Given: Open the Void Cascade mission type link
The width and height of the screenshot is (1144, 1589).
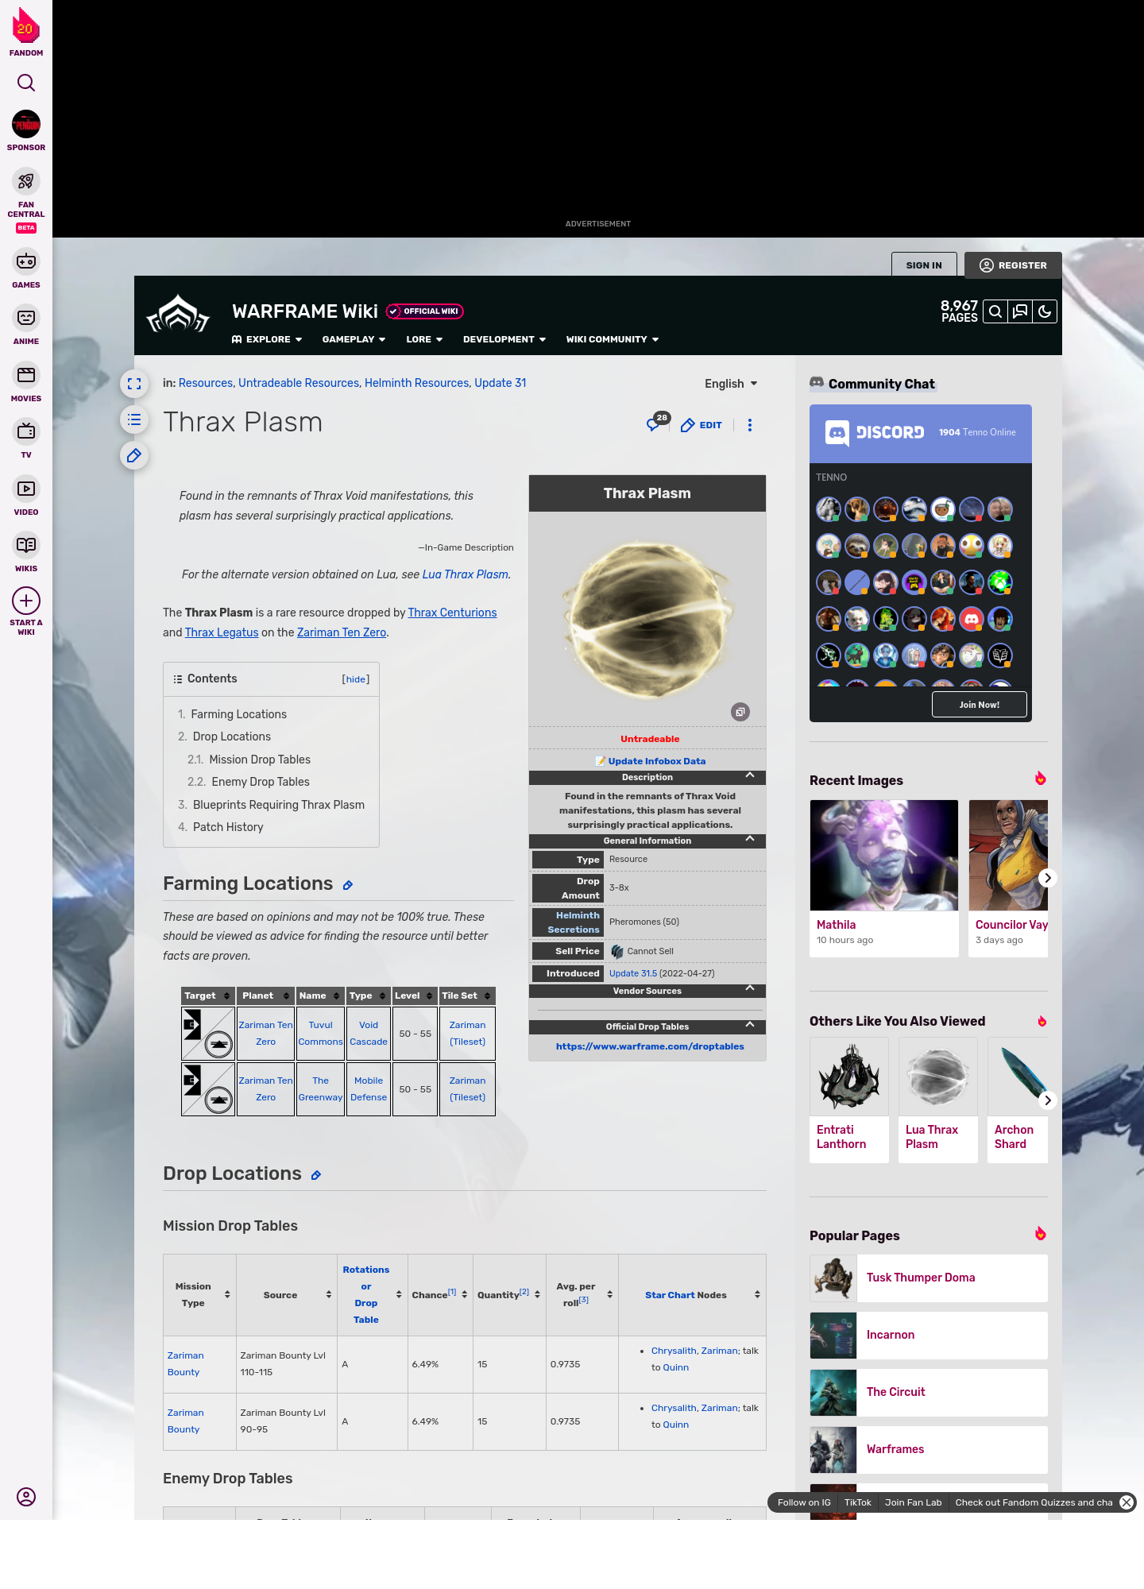Looking at the screenshot, I should 369,1034.
